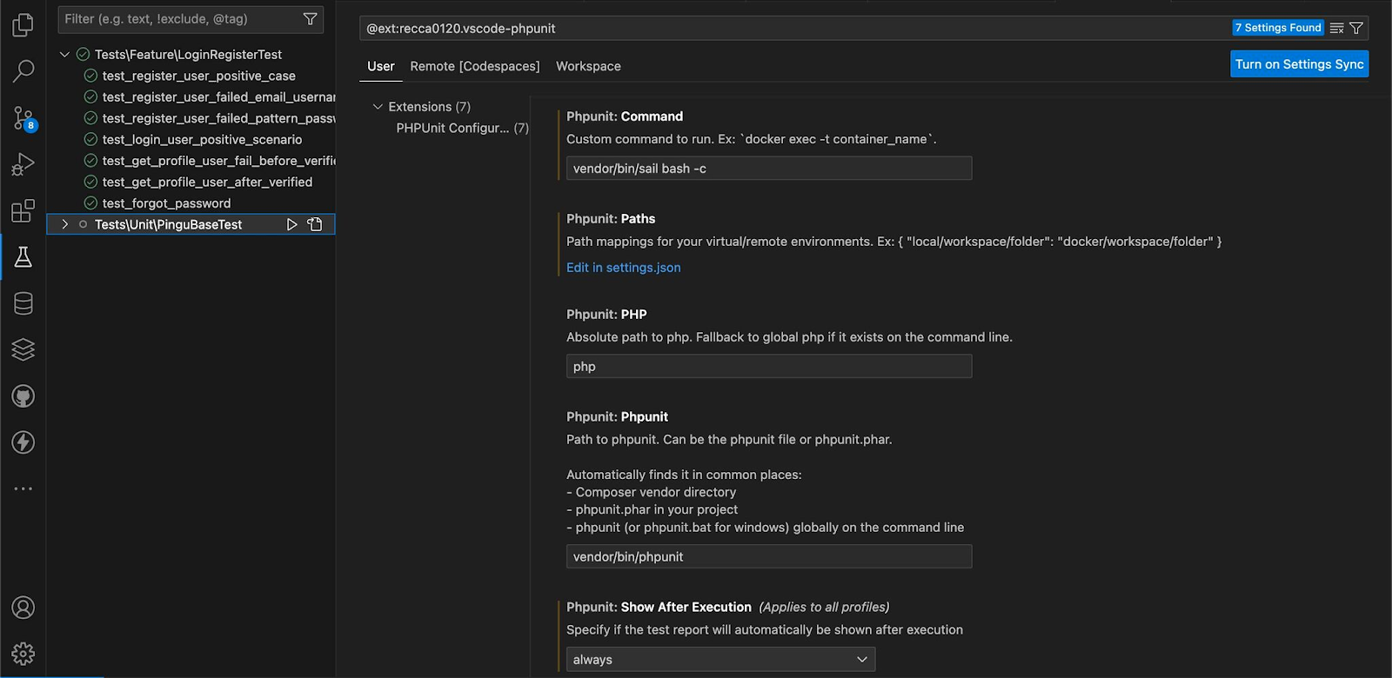The height and width of the screenshot is (678, 1392).
Task: Open the stacked-layers view in the activity bar
Action: pos(23,349)
